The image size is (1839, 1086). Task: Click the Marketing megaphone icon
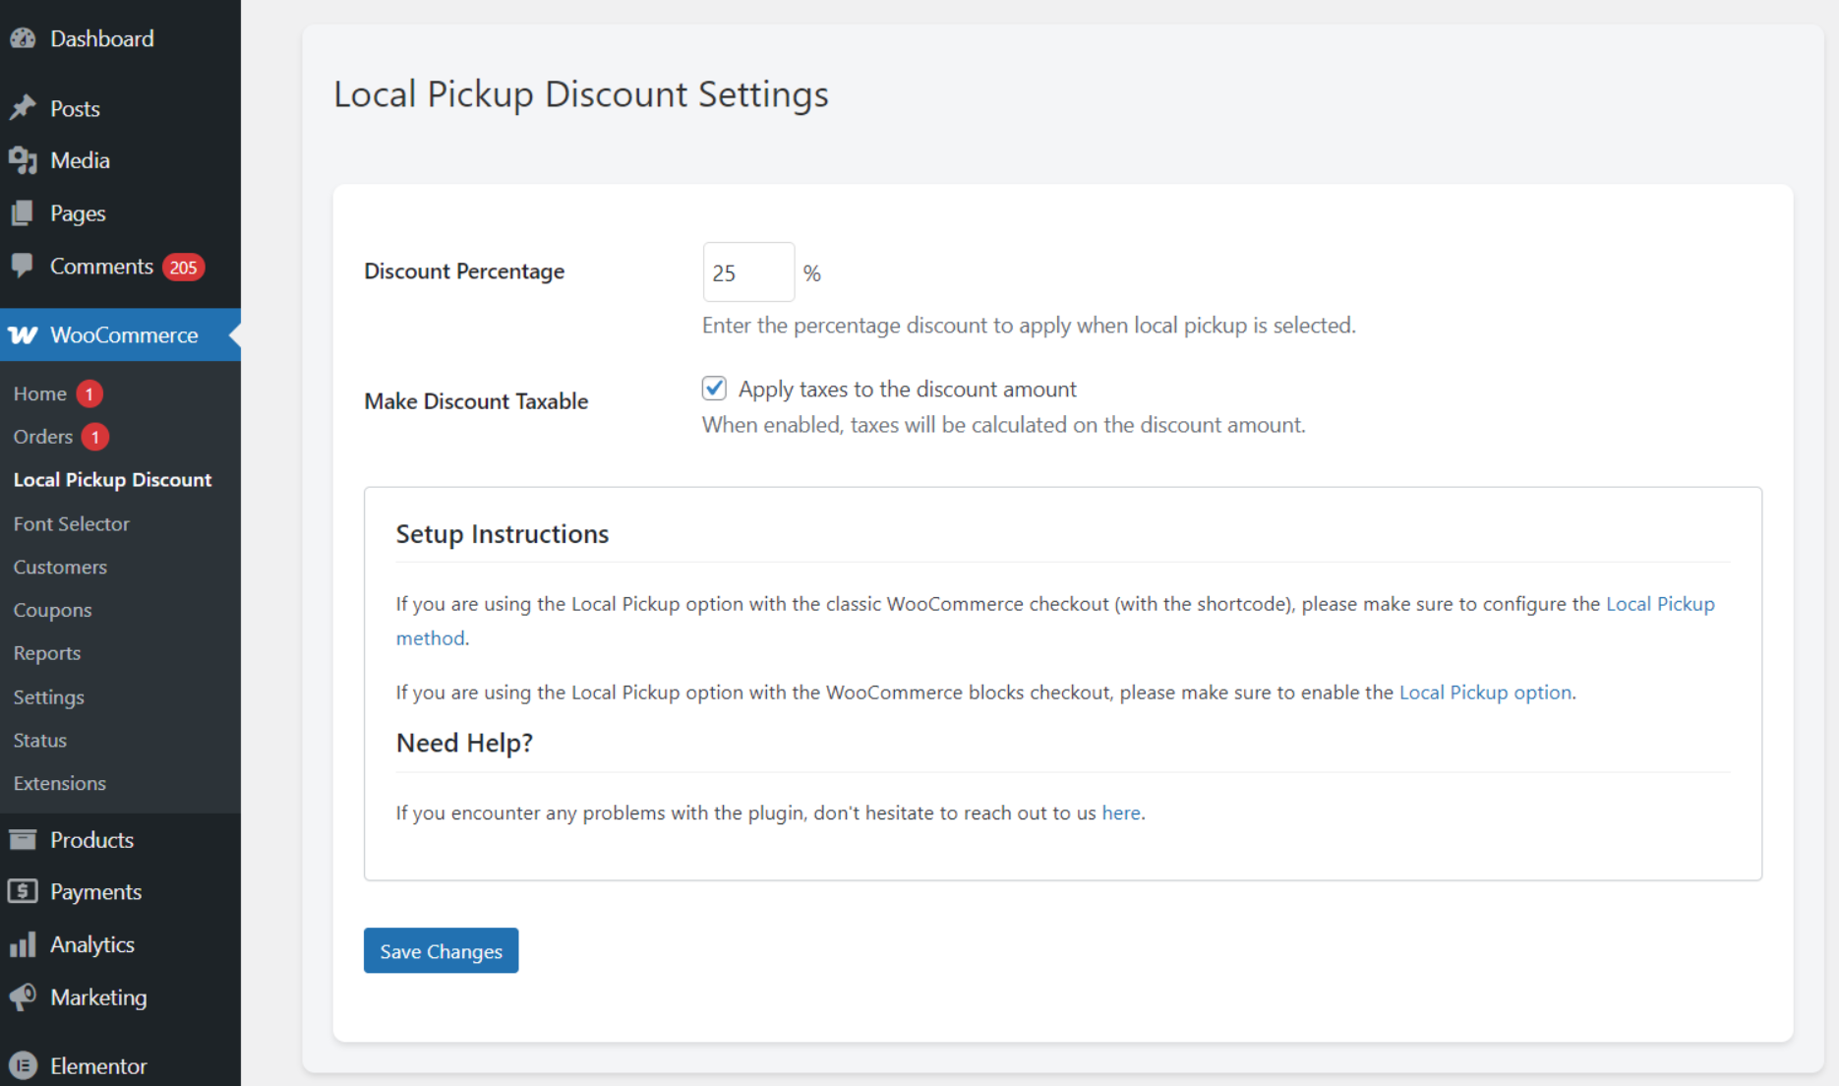point(25,996)
